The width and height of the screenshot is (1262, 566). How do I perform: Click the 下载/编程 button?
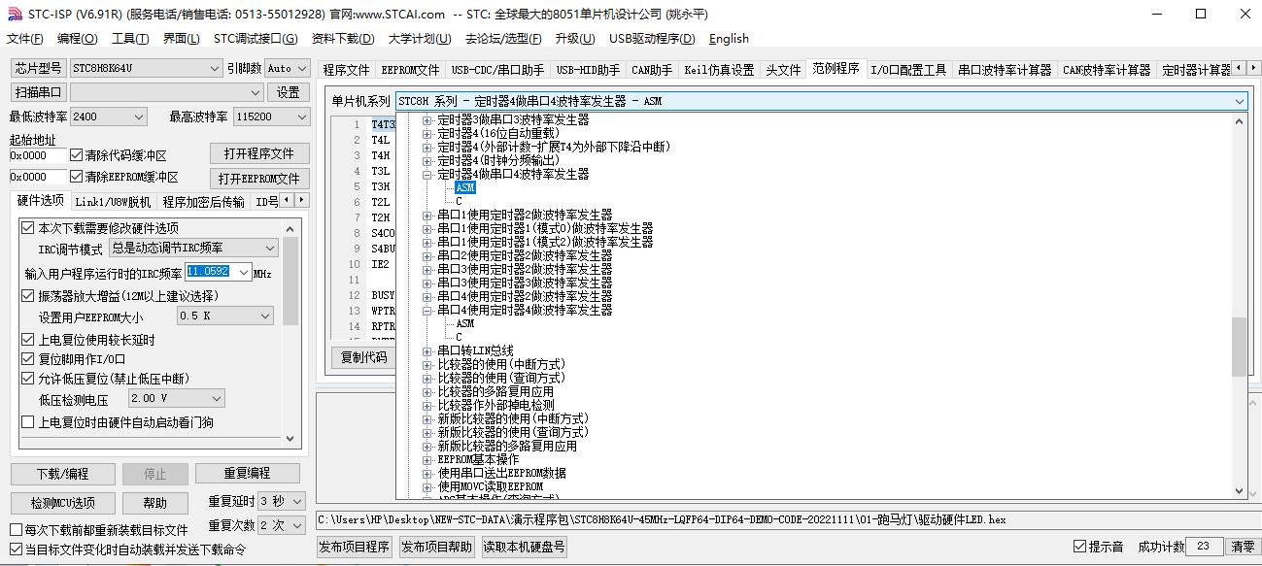point(62,474)
